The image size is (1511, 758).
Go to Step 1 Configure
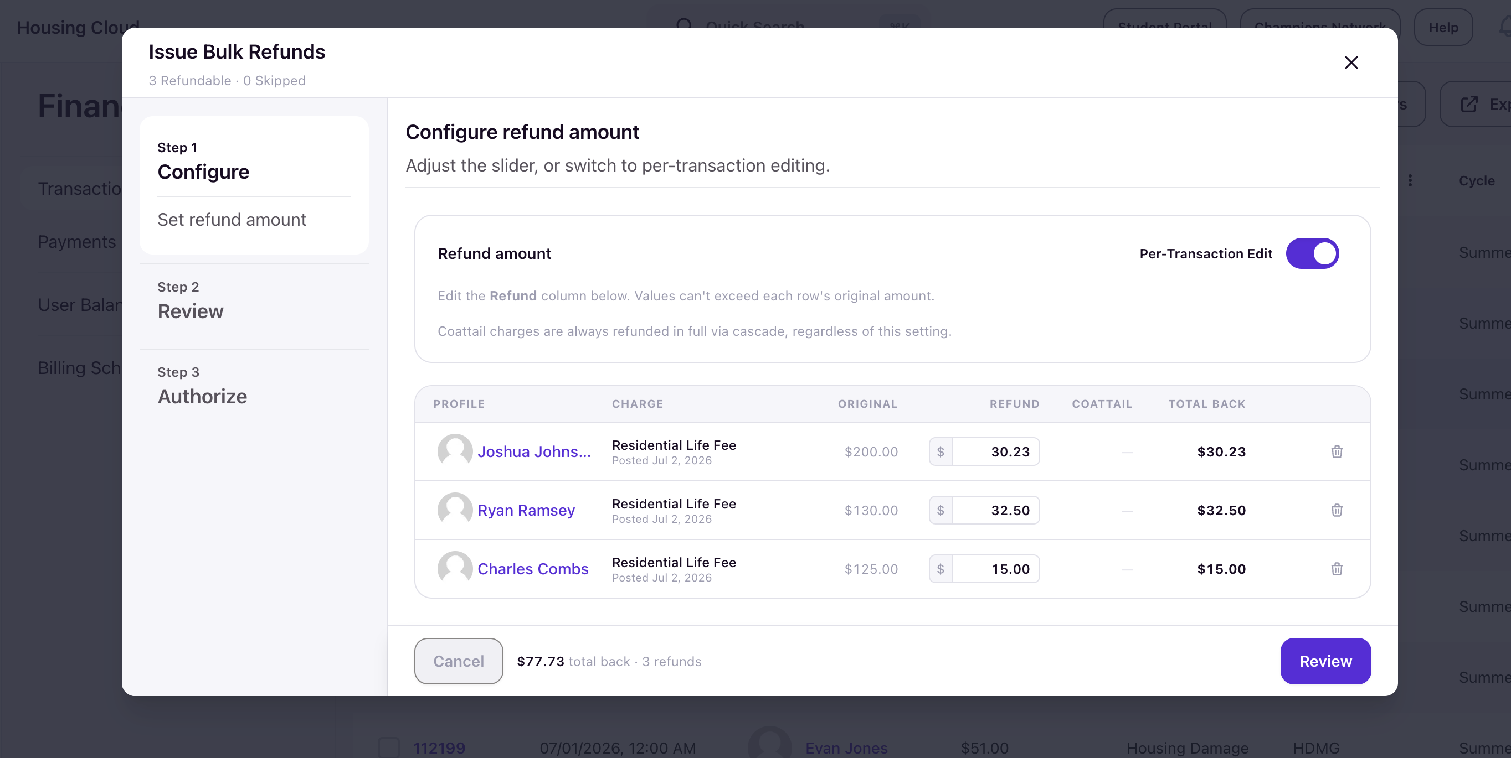pyautogui.click(x=254, y=185)
